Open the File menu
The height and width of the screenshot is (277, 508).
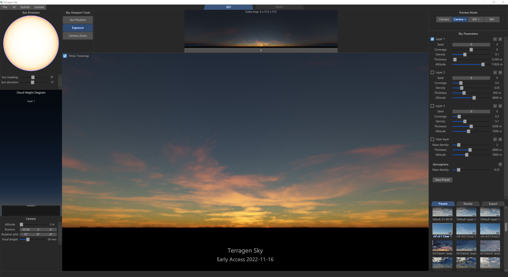click(x=5, y=7)
